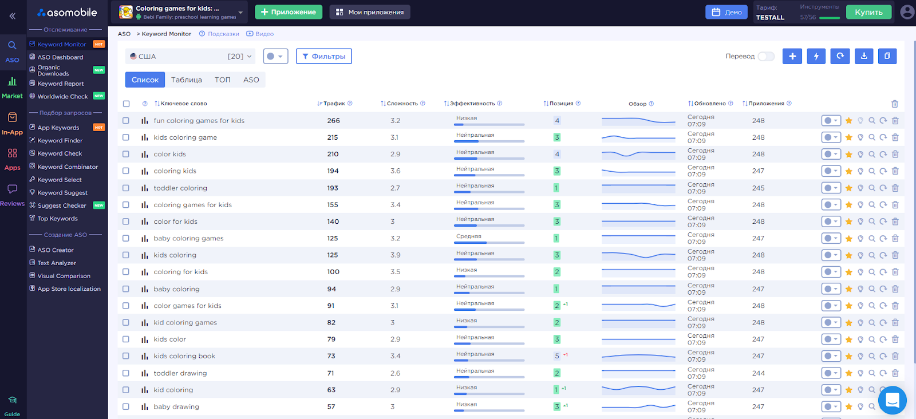Click the blue plus add-keyword icon
Image resolution: width=916 pixels, height=419 pixels.
[792, 56]
